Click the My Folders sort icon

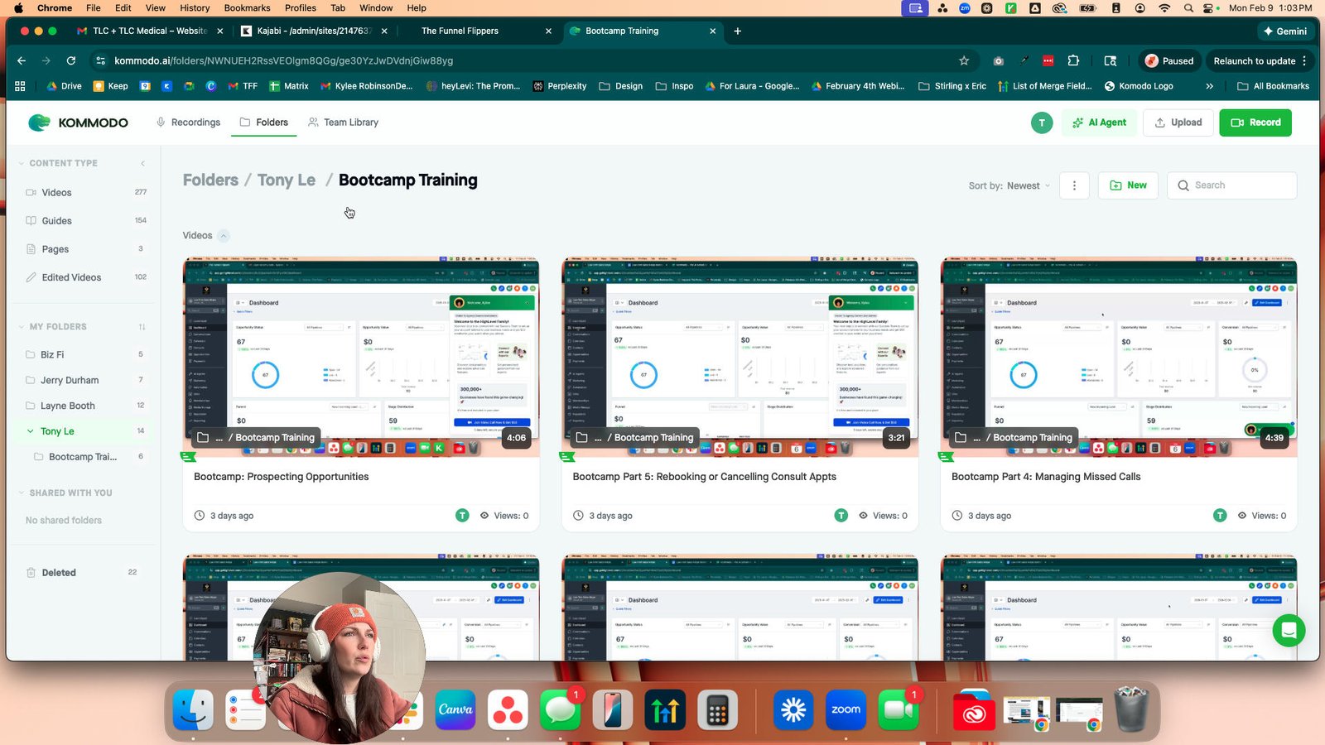point(142,327)
